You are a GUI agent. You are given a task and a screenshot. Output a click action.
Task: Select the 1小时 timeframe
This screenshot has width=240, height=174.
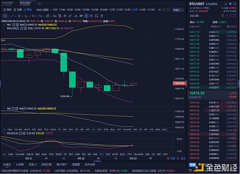click(x=112, y=10)
